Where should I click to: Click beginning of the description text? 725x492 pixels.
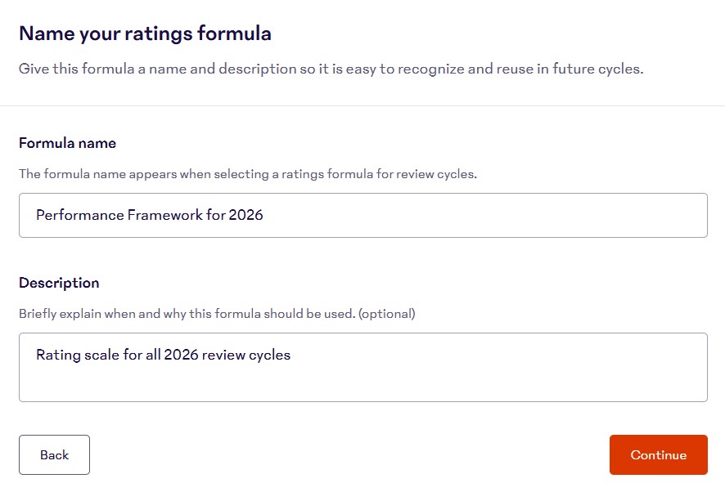37,355
